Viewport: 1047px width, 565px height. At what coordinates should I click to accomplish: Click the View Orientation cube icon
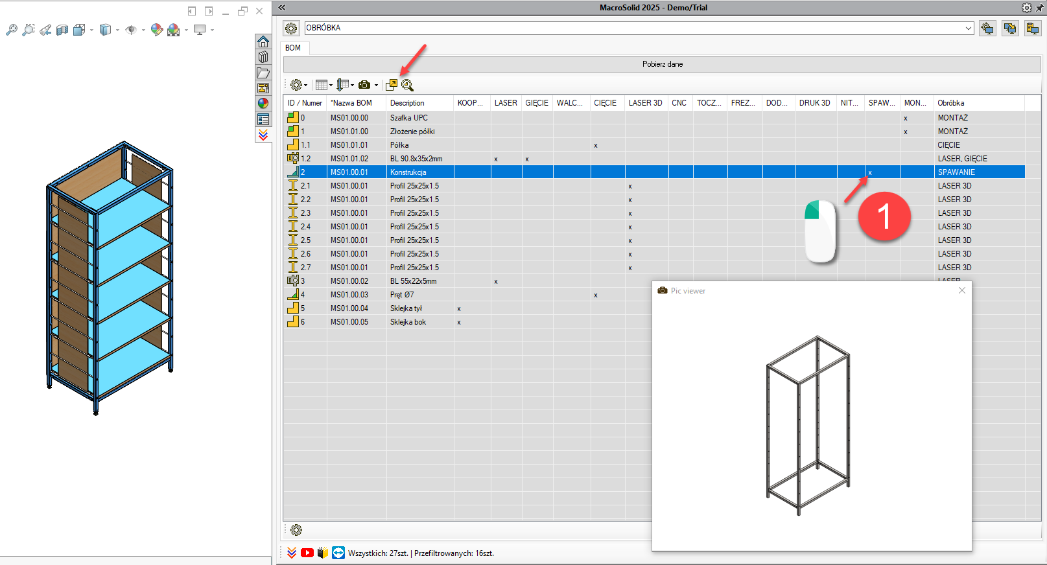pos(79,30)
